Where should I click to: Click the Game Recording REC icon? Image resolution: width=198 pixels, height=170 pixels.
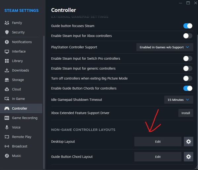pos(7,118)
